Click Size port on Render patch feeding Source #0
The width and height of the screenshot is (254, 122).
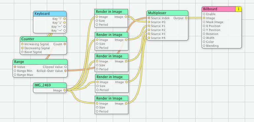click(x=97, y=21)
